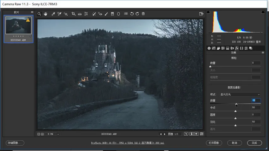
Task: Rotate image counterclockwise
Action: tap(132, 14)
